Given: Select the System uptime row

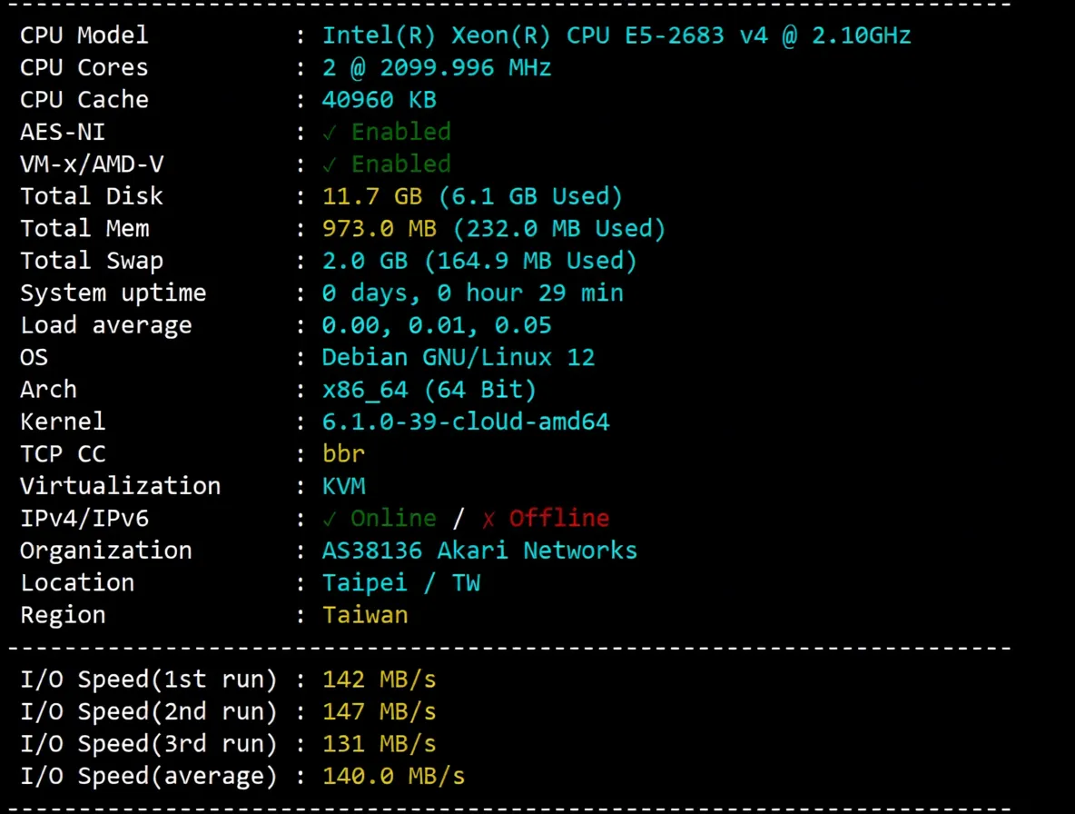Looking at the screenshot, I should click(x=318, y=293).
